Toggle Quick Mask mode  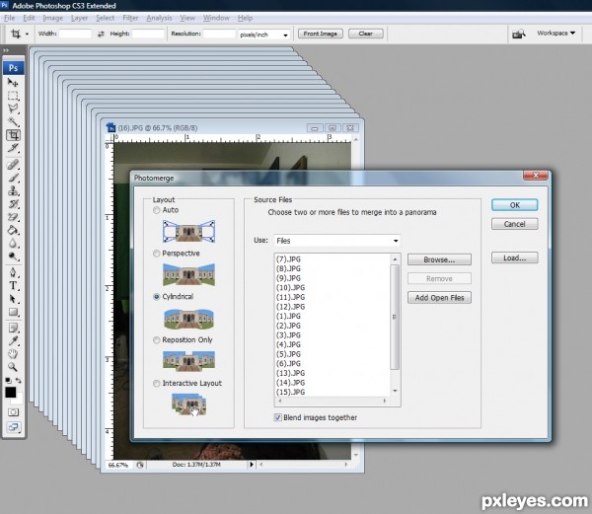pos(13,412)
